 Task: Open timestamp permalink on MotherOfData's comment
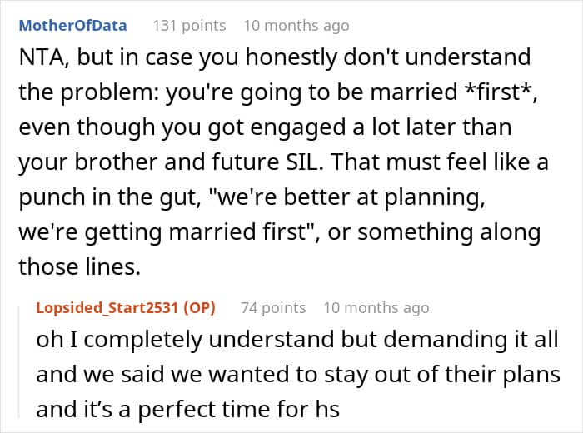coord(296,26)
